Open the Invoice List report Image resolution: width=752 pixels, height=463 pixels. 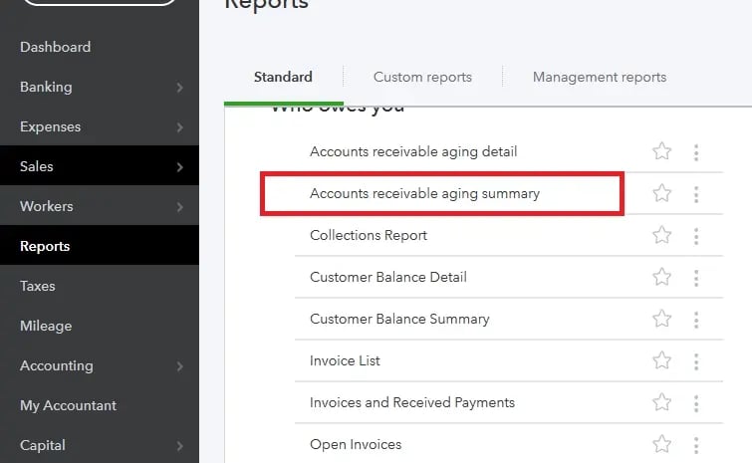pos(345,360)
